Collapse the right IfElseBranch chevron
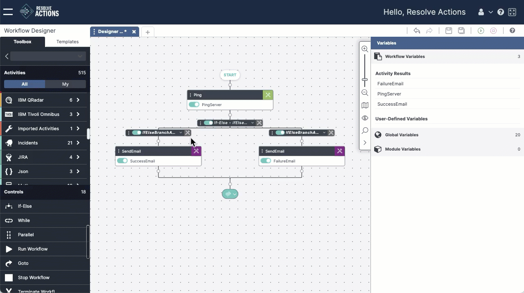The width and height of the screenshot is (524, 293). coord(324,133)
